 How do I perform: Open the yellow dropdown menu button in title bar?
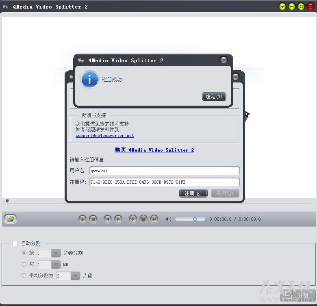282,7
